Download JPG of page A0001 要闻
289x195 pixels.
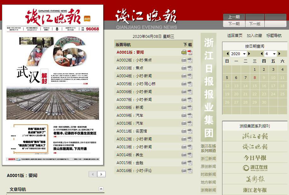tap(184, 52)
